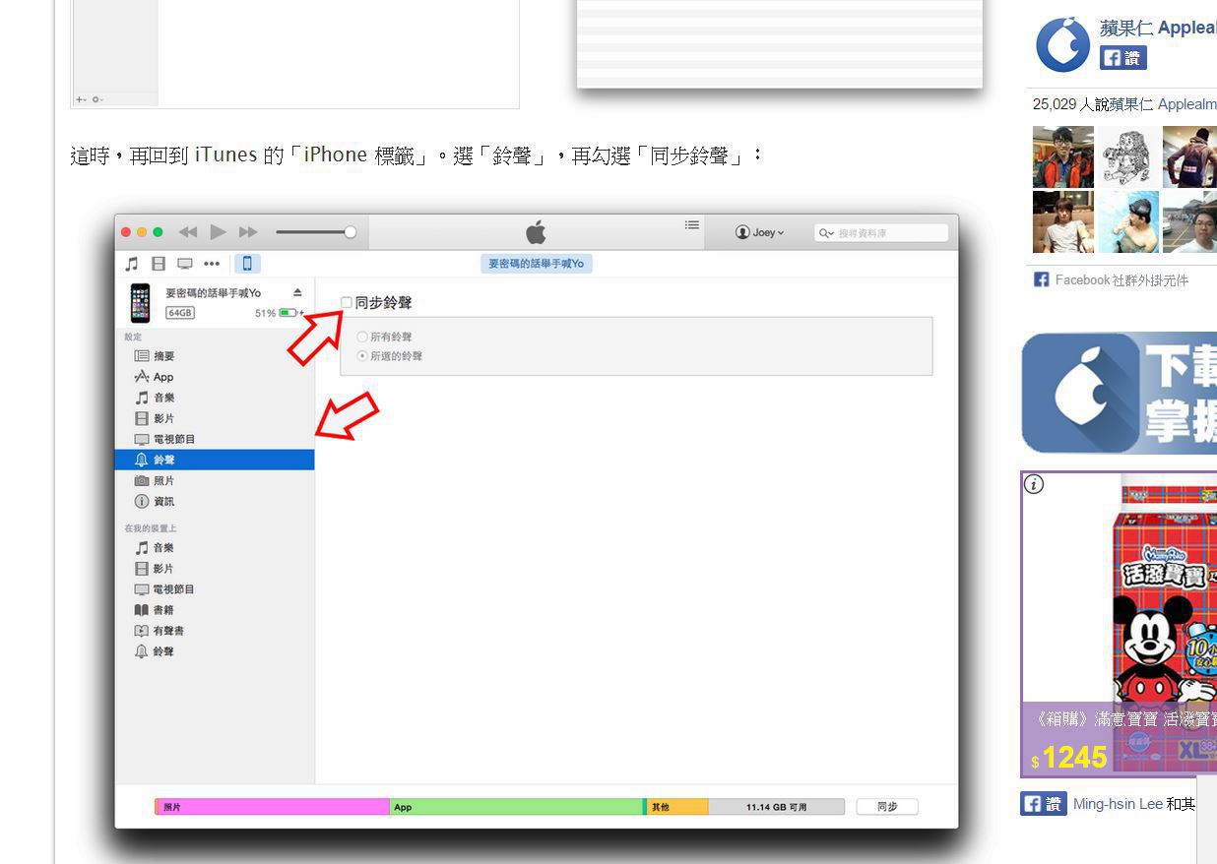
Task: Click the yellow 其他 storage segment
Action: click(677, 807)
